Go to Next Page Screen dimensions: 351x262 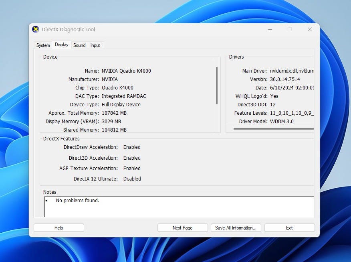click(x=182, y=228)
